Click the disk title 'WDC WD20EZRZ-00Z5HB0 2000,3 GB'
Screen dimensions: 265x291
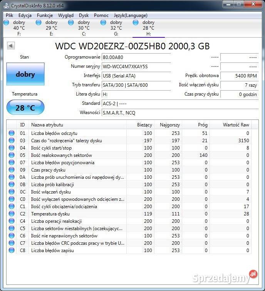point(132,46)
